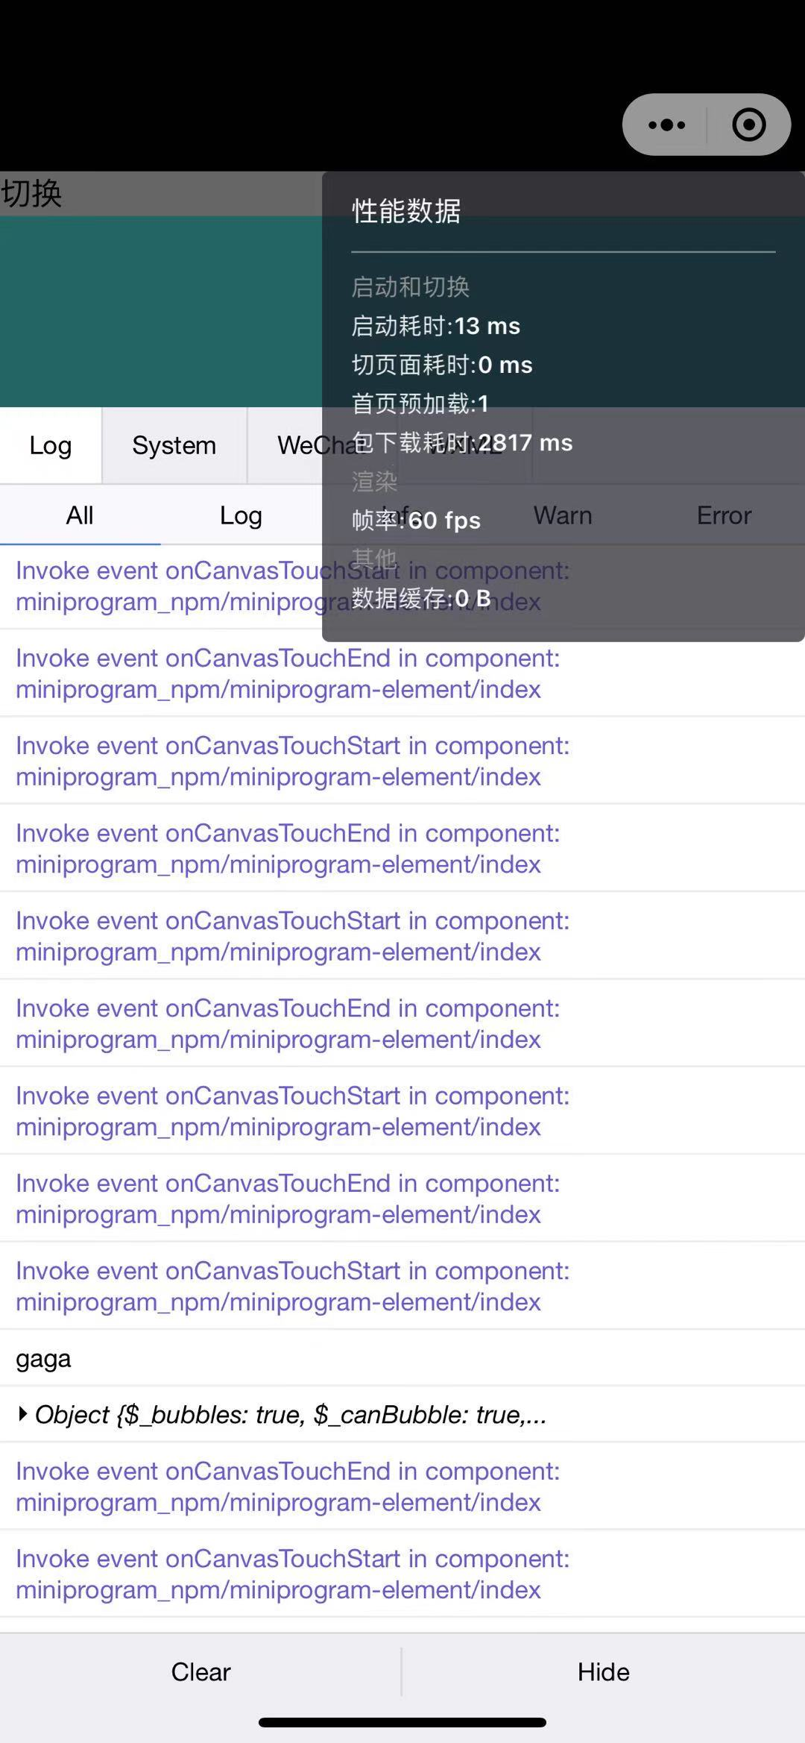Tap the capsule exit icon top right
Screen dimensions: 805x1743
click(x=748, y=125)
